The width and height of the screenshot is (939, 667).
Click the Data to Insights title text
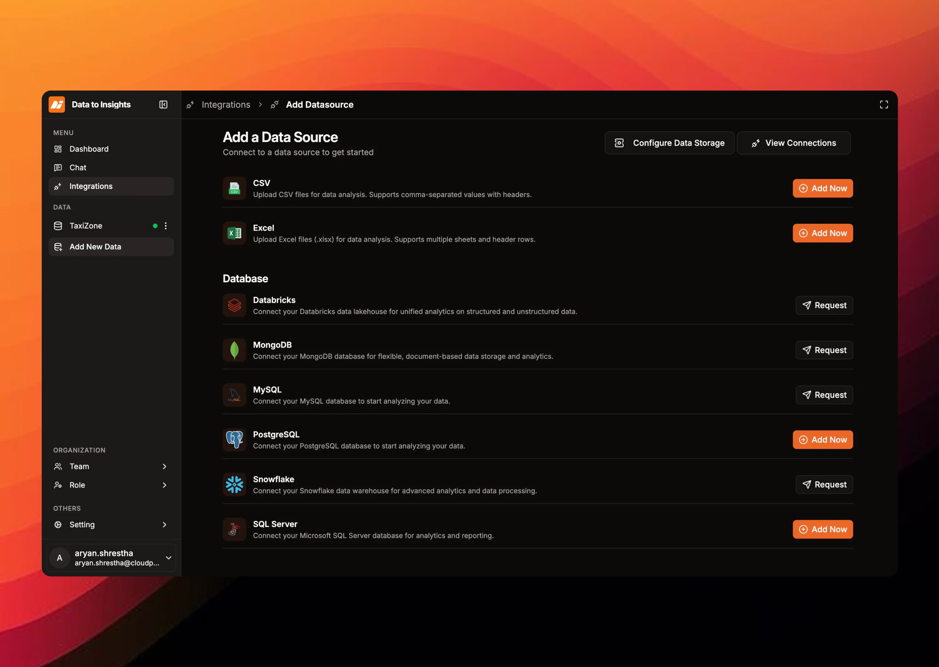[101, 104]
